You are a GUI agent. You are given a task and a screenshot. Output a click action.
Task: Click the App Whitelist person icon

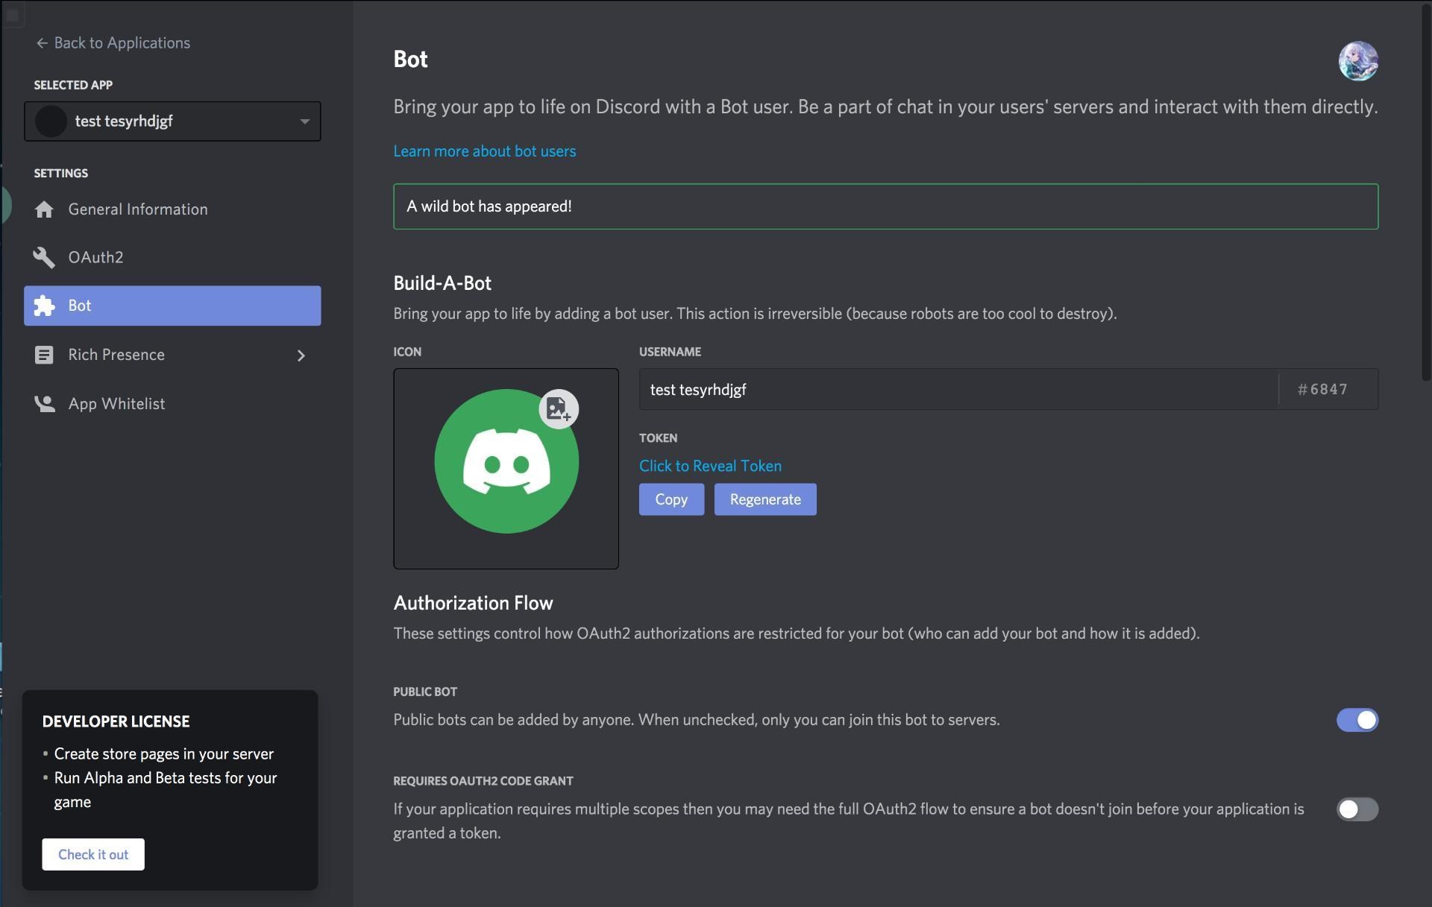click(x=45, y=404)
